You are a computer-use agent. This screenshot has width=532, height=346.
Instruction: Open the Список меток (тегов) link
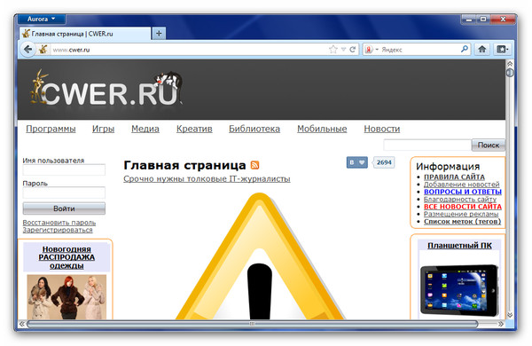click(462, 222)
